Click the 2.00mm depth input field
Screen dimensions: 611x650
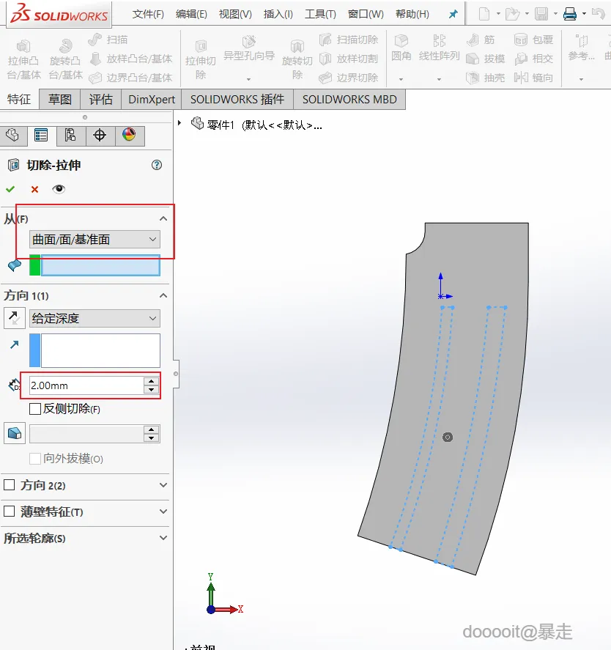click(x=86, y=385)
